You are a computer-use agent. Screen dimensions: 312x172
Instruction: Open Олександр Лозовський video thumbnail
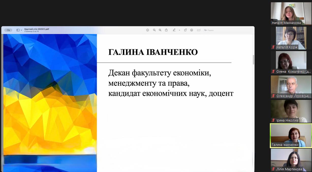(291, 87)
